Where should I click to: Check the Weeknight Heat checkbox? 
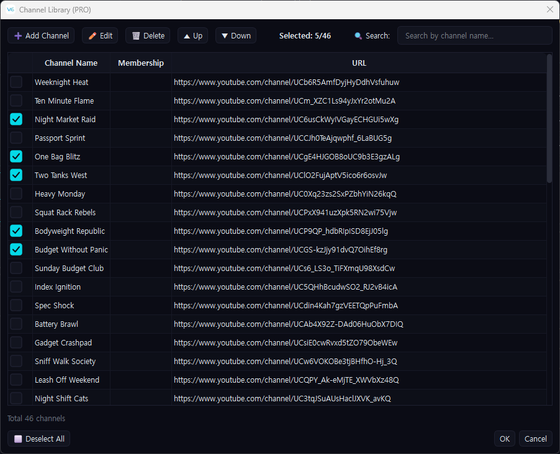pyautogui.click(x=16, y=82)
